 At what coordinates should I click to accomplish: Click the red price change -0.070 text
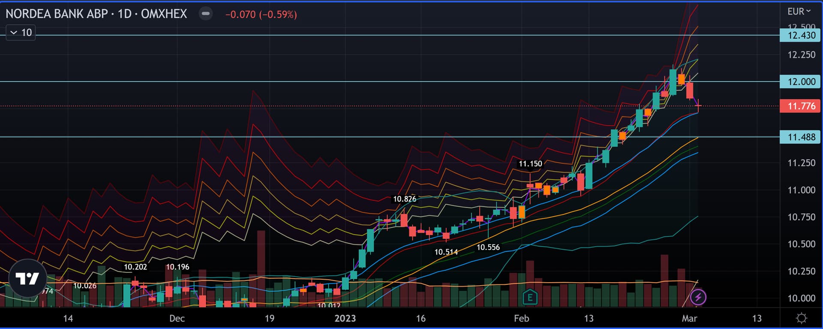pos(261,15)
